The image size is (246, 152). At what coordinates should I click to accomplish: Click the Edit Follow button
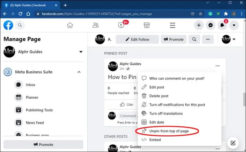(137, 39)
